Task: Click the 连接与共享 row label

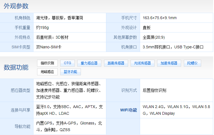Action: tap(20, 110)
